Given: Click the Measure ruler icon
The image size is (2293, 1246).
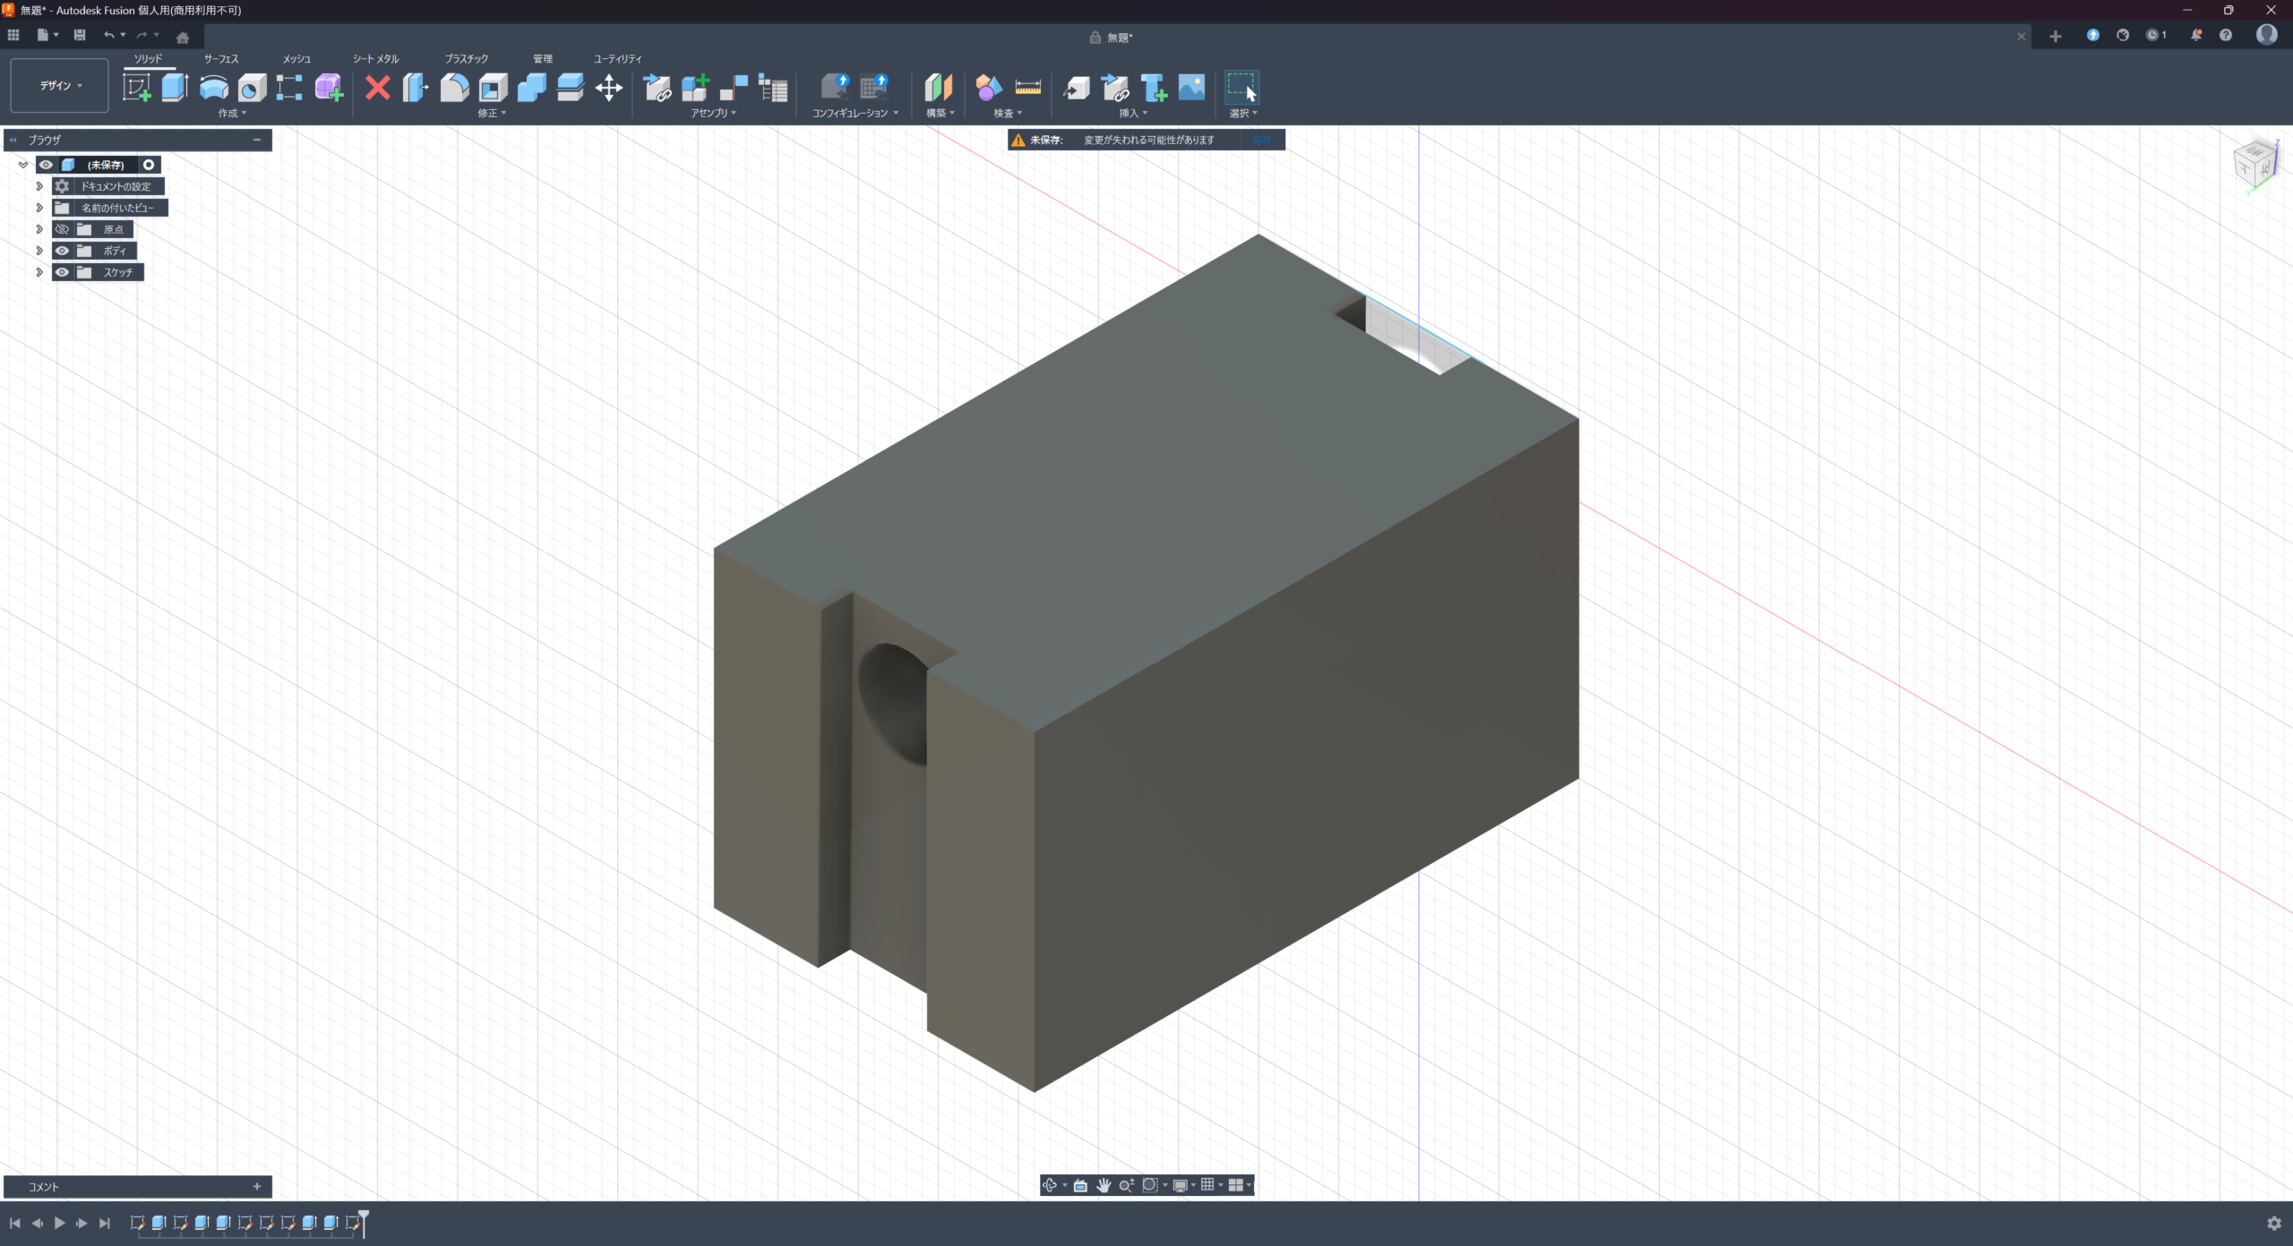Looking at the screenshot, I should 1027,88.
